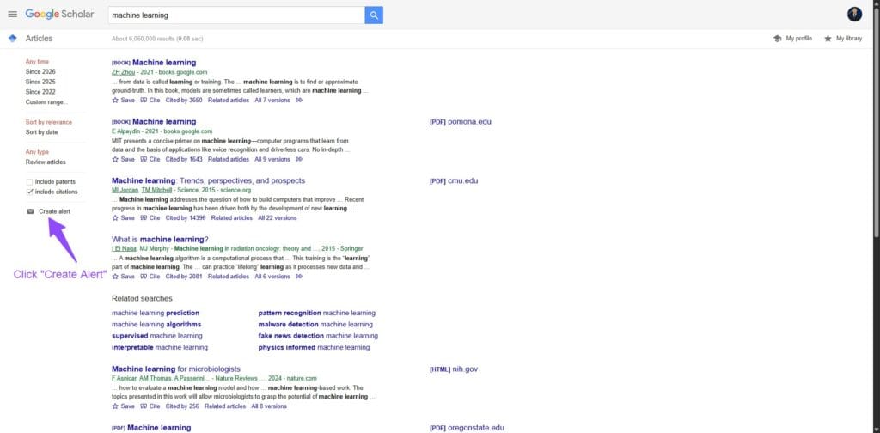This screenshot has width=880, height=433.
Task: Click related search supervised machine learning
Action: 156,336
